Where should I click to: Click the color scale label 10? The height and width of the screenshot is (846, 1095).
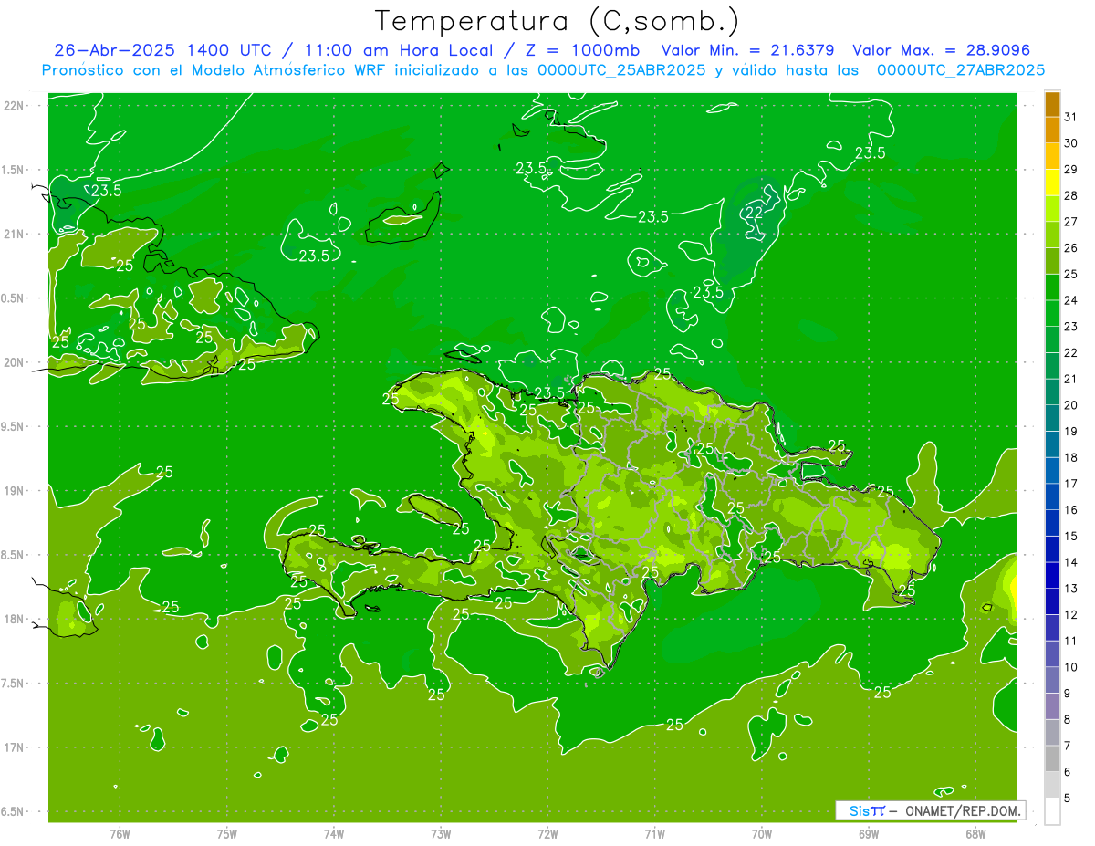[x=1071, y=668]
